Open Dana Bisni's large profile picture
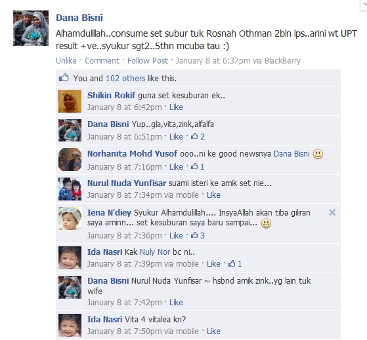Screen dimensions: 367x340 click(31, 28)
